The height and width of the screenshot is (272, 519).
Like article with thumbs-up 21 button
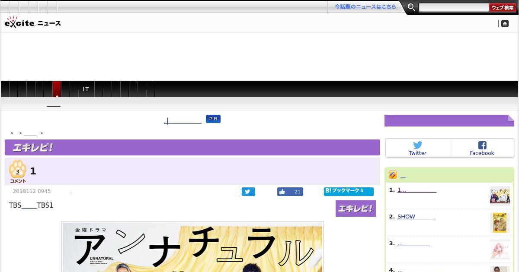(x=290, y=192)
